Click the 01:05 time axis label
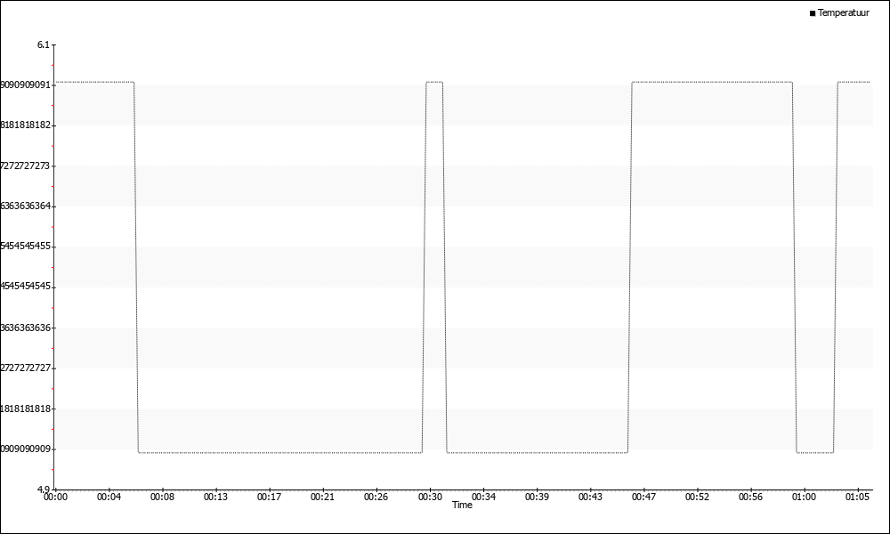 (x=857, y=498)
